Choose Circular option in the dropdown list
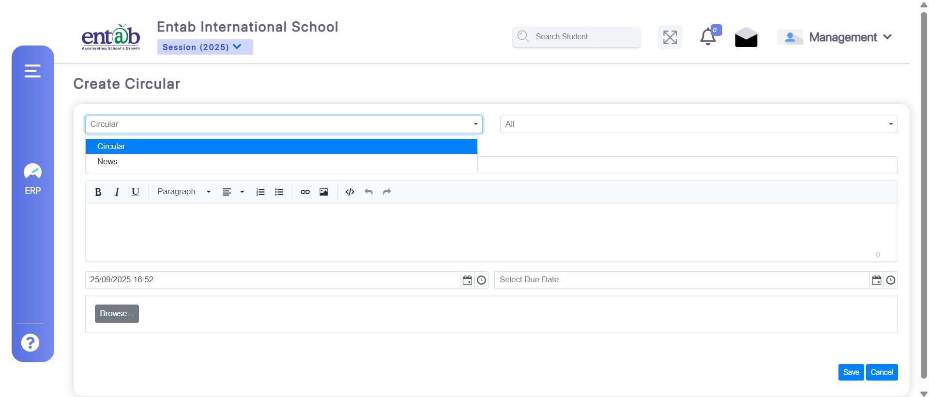 [x=111, y=146]
